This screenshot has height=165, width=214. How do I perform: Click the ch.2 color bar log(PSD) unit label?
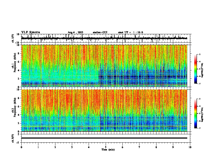(202, 115)
